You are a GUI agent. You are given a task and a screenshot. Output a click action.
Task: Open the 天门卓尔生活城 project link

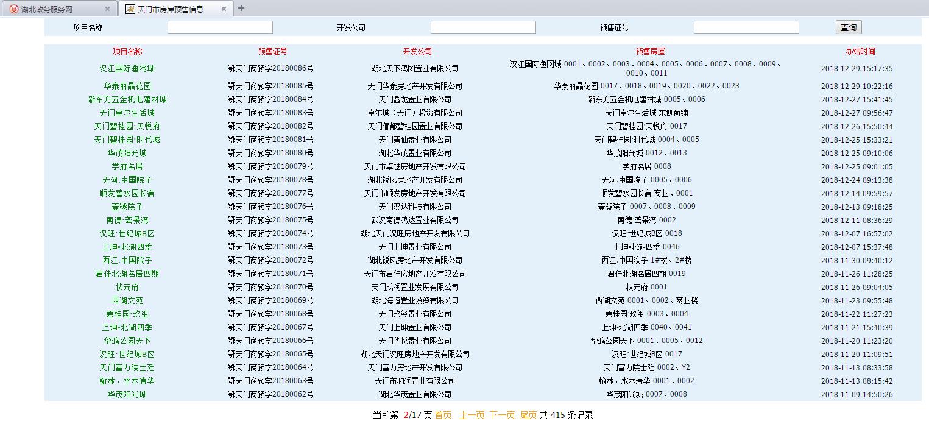[x=127, y=113]
